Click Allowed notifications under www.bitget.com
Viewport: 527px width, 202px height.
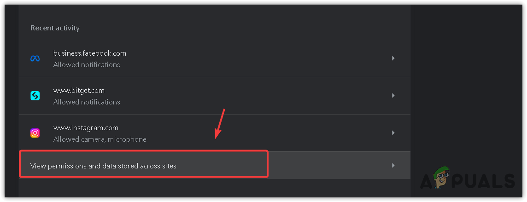(87, 102)
